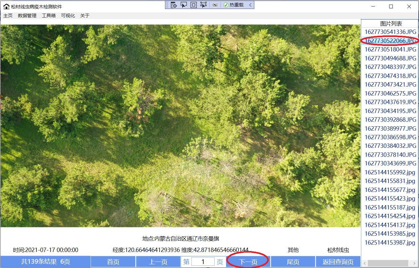Open the 关于 menu
Image resolution: width=419 pixels, height=268 pixels.
[x=85, y=16]
